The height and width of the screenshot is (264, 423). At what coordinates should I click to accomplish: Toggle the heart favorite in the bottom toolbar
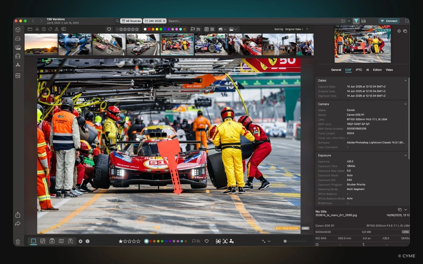point(207,241)
